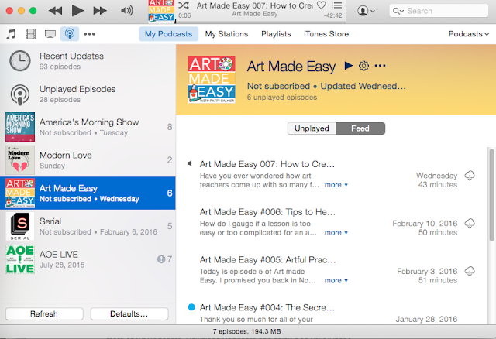Open the Podcasts view dropdown at right

(x=469, y=34)
